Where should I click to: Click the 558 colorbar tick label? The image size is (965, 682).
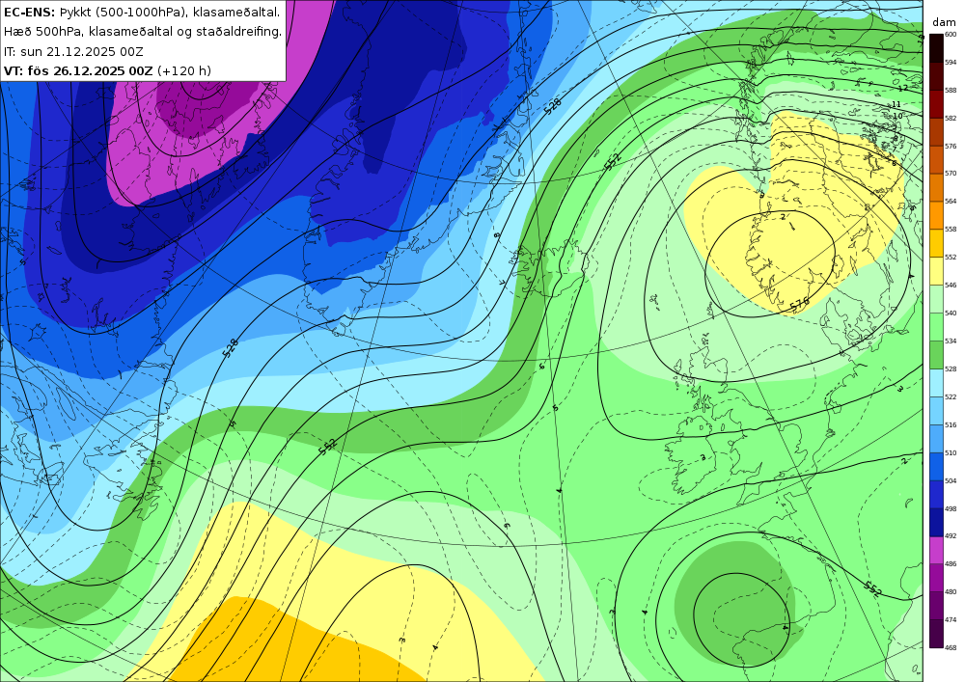tap(951, 230)
